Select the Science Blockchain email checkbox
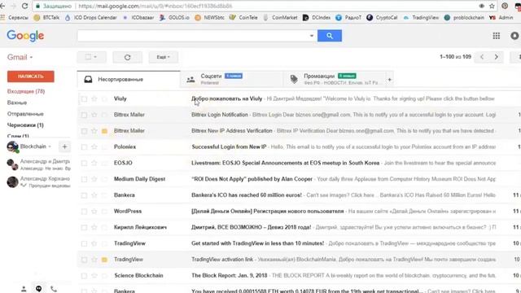The height and width of the screenshot is (293, 521). pos(84,276)
